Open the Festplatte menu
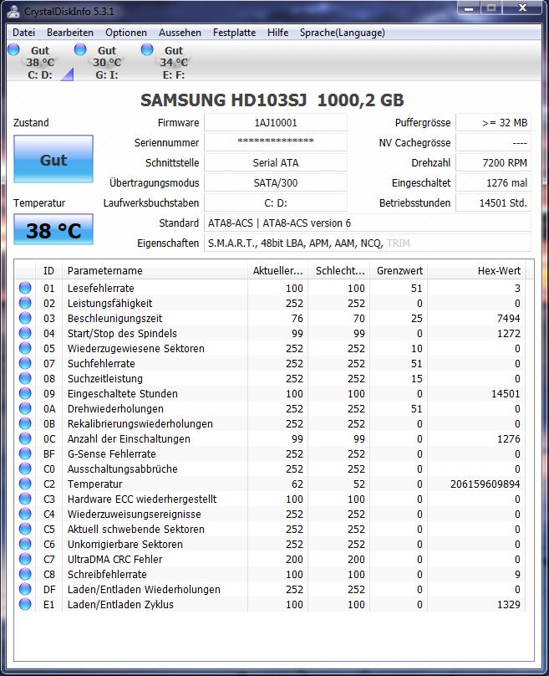This screenshot has width=549, height=676. (x=234, y=33)
